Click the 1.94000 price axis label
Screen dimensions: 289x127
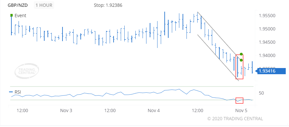coord(267,55)
